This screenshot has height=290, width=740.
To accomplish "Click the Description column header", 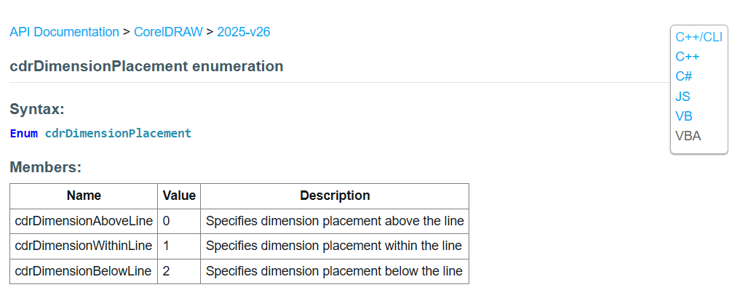I will click(335, 196).
